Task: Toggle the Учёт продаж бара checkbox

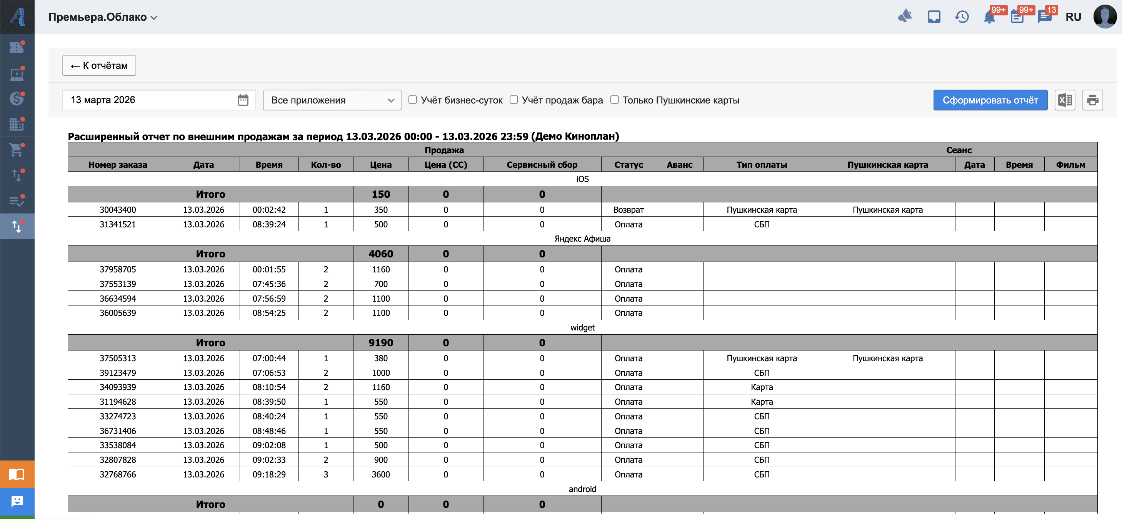Action: click(513, 100)
